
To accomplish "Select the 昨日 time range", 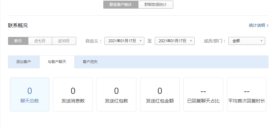I will tap(18, 41).
